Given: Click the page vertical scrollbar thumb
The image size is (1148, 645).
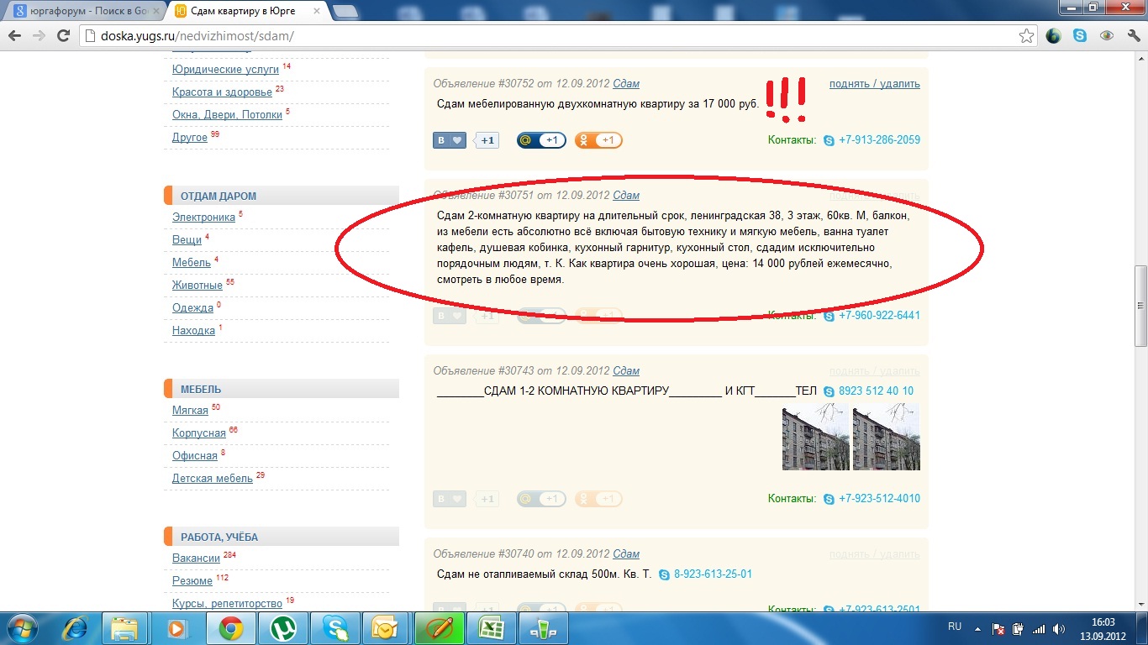Looking at the screenshot, I should [1140, 305].
